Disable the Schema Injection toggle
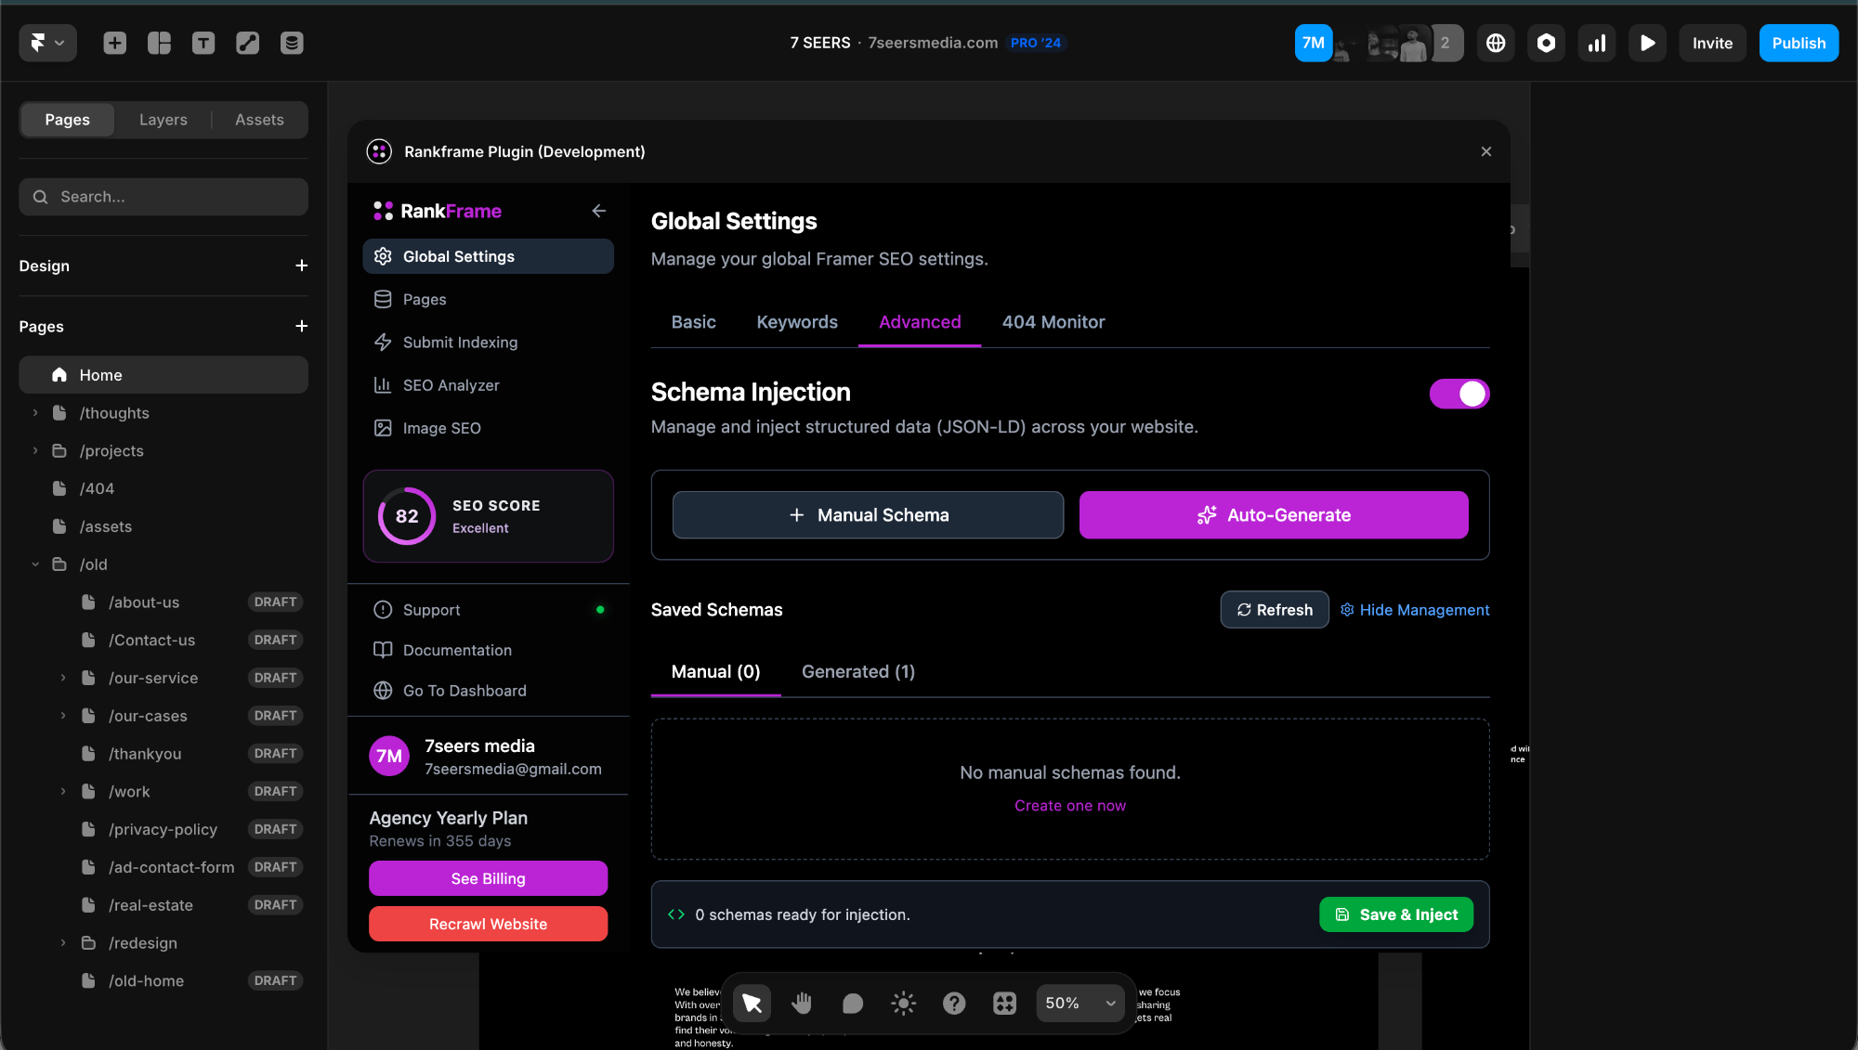 1459,394
